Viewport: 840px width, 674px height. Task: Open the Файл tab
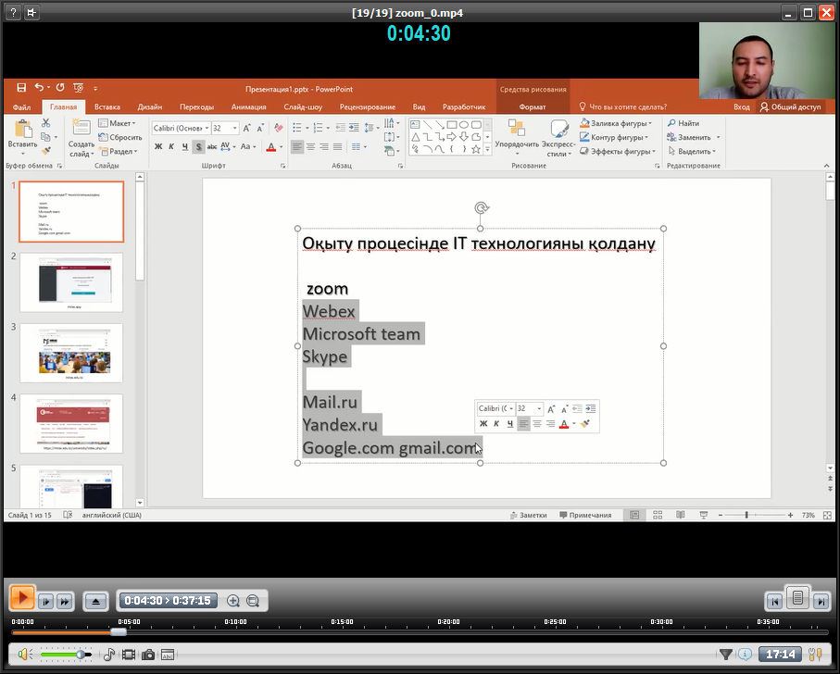pos(22,107)
